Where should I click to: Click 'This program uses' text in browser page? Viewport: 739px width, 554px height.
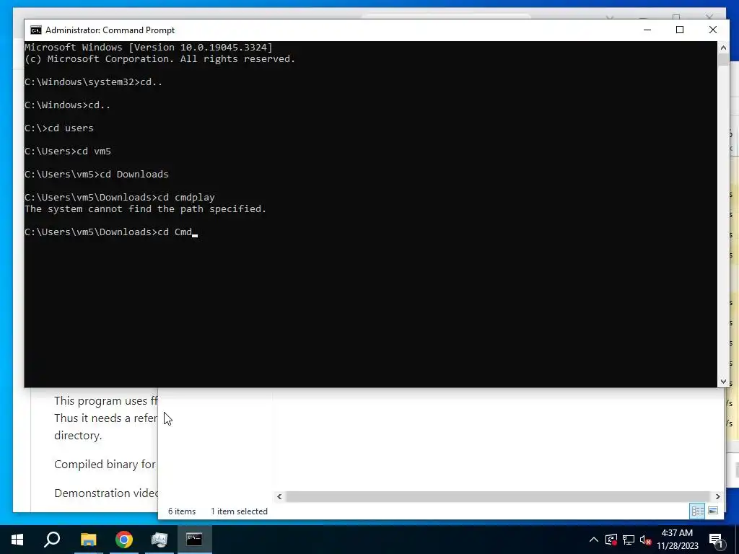[x=101, y=401]
